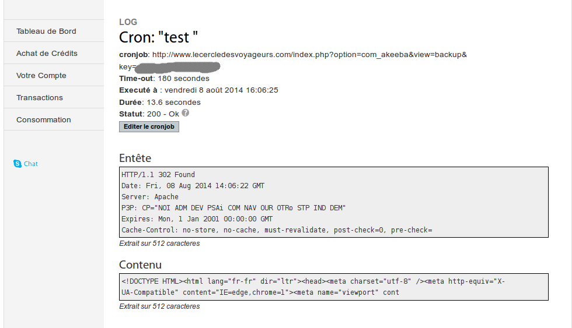Open the Tableau de Bord menu item

tap(46, 31)
